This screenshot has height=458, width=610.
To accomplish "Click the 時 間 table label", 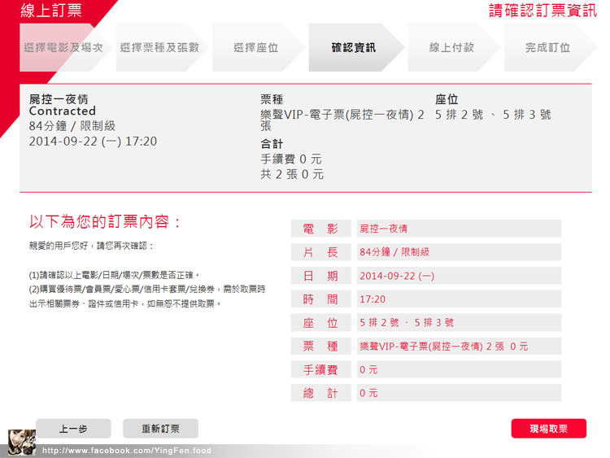I will coord(320,299).
